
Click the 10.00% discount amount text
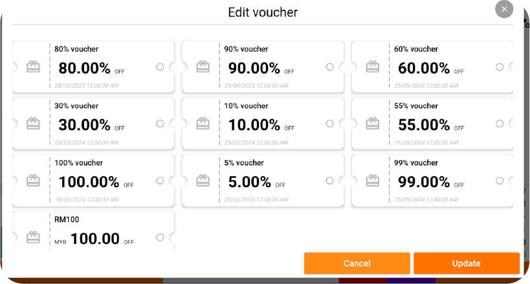click(254, 125)
